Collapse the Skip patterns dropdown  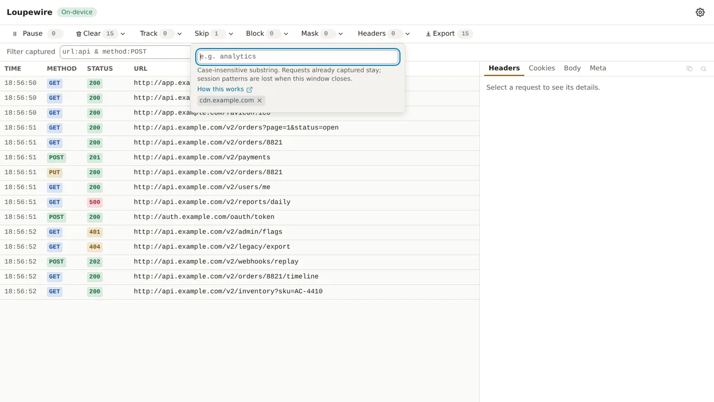click(214, 33)
